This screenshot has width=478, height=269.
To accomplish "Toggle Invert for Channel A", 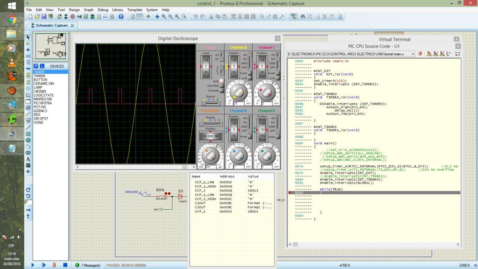I will click(250, 73).
